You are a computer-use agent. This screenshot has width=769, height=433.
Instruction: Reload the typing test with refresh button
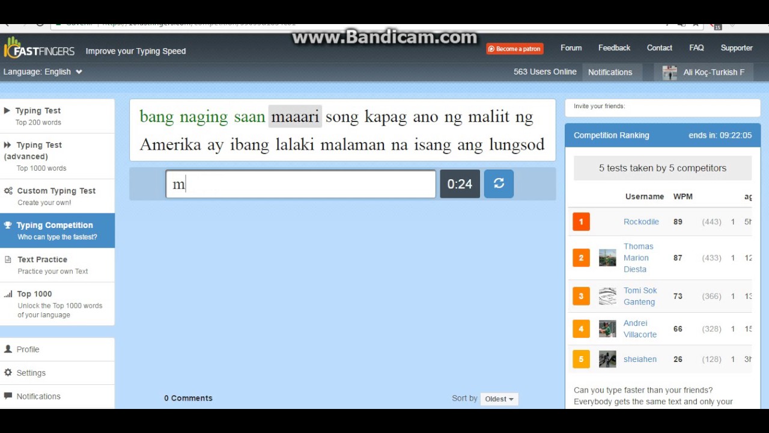(499, 183)
